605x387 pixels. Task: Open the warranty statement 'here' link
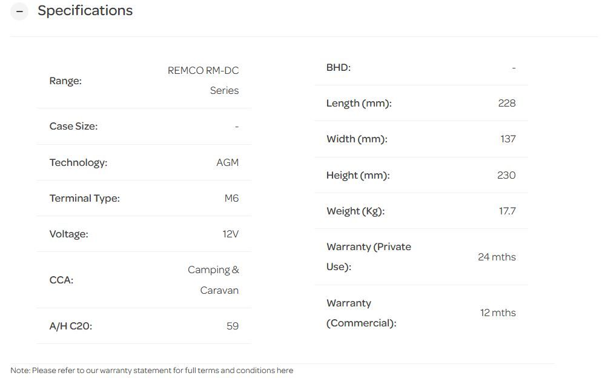point(285,370)
